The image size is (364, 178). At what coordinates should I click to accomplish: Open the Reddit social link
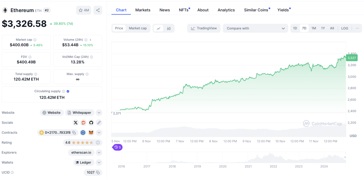pyautogui.click(x=83, y=123)
